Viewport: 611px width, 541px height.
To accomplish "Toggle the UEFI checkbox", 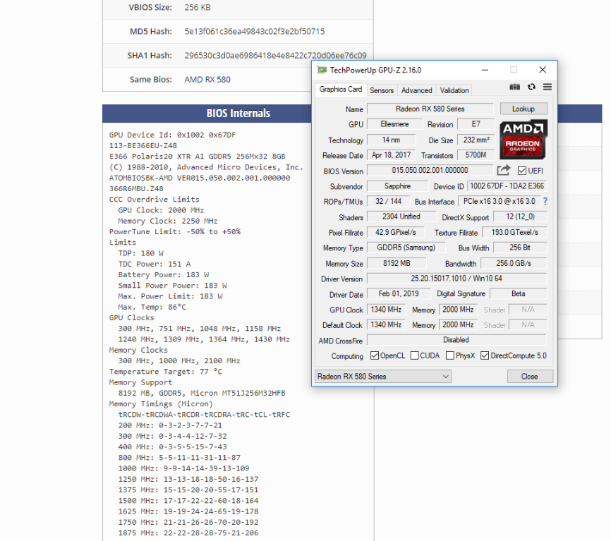I will 522,171.
